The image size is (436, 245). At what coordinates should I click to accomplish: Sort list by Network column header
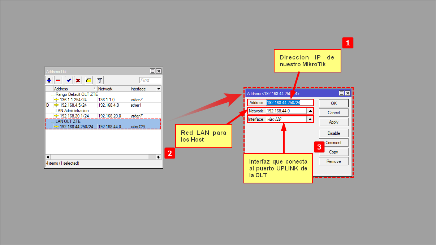coord(113,89)
